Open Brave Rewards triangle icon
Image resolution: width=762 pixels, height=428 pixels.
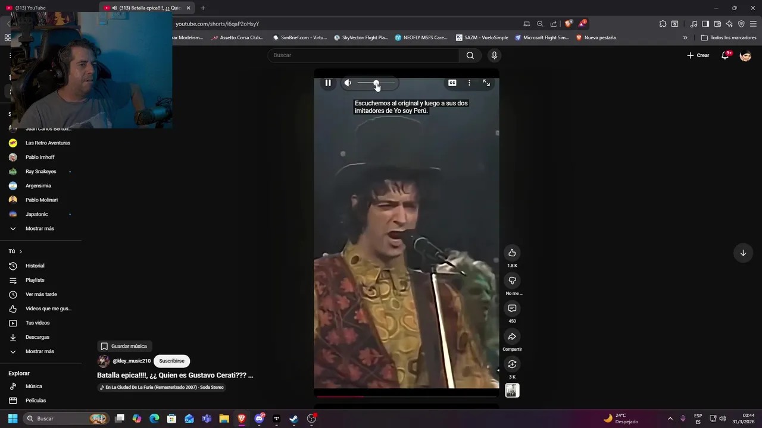coord(582,24)
